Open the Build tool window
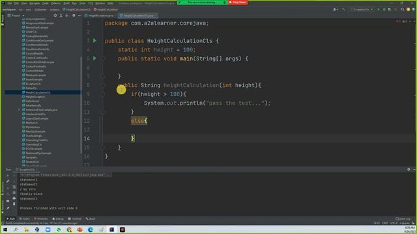The width and height of the screenshot is (417, 234). [91, 219]
